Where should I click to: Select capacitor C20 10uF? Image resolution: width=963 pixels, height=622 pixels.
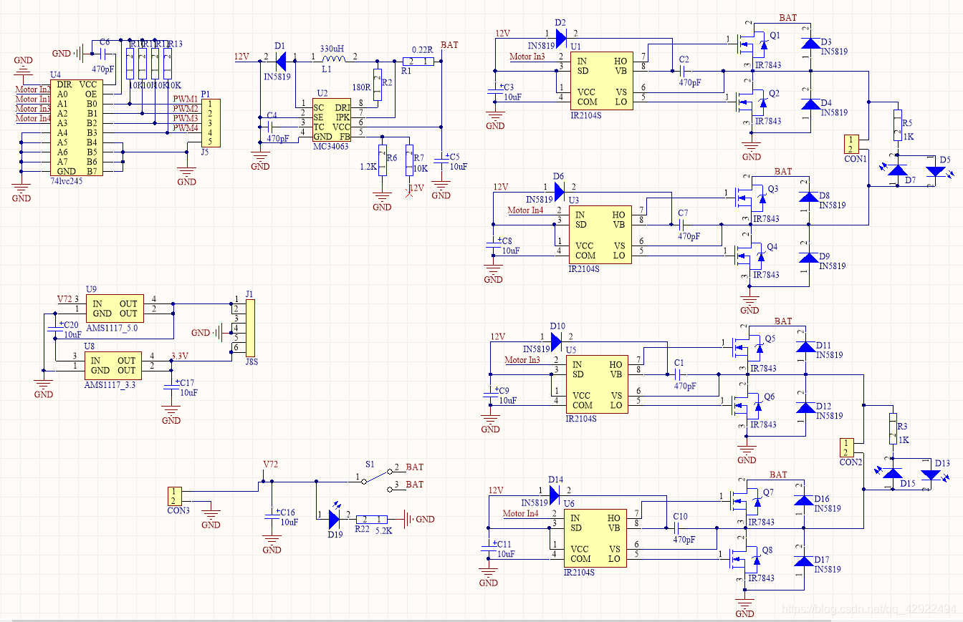point(55,329)
